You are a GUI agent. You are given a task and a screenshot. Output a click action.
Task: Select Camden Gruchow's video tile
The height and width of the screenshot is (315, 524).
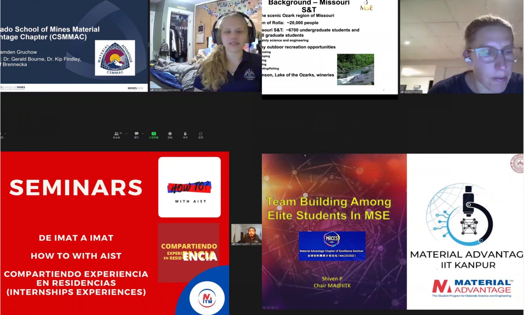(x=206, y=46)
